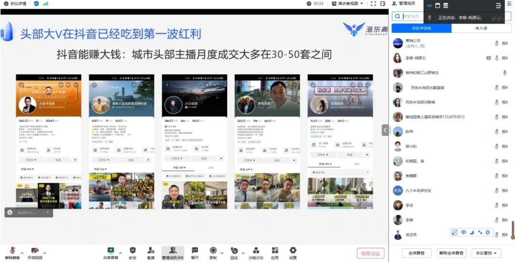Toggle microphone for 李郁-明源云

point(497,58)
